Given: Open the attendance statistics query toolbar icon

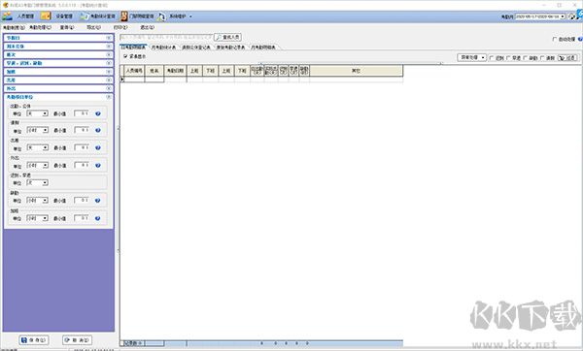Looking at the screenshot, I should click(85, 16).
